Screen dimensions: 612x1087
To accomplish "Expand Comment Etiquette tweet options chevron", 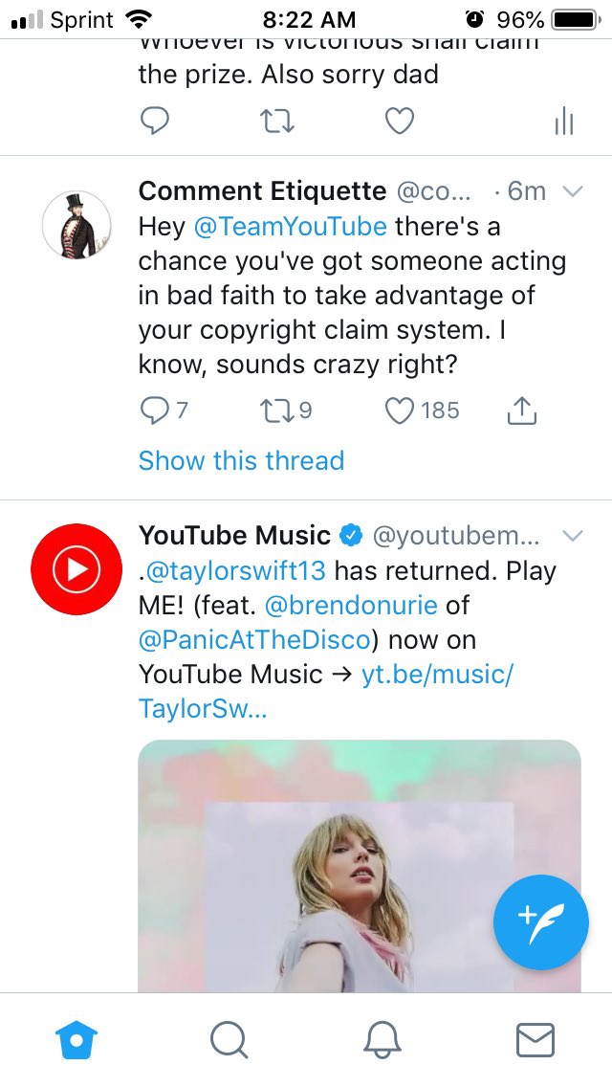I will pos(573,191).
